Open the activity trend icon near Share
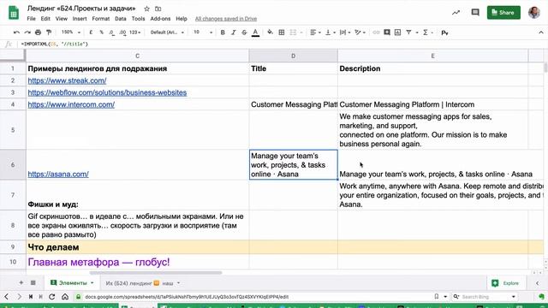Image resolution: width=548 pixels, height=308 pixels. (456, 13)
